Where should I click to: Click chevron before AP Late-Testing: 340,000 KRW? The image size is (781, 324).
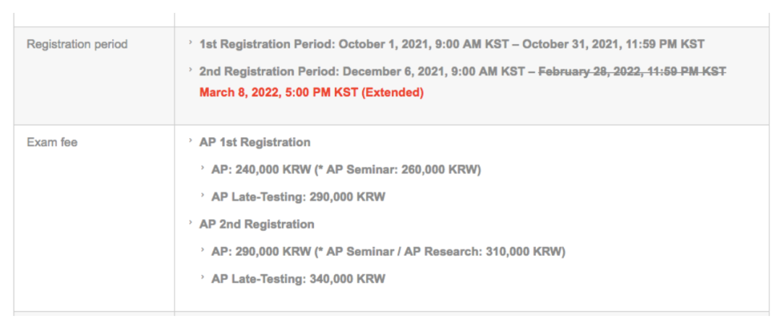202,277
